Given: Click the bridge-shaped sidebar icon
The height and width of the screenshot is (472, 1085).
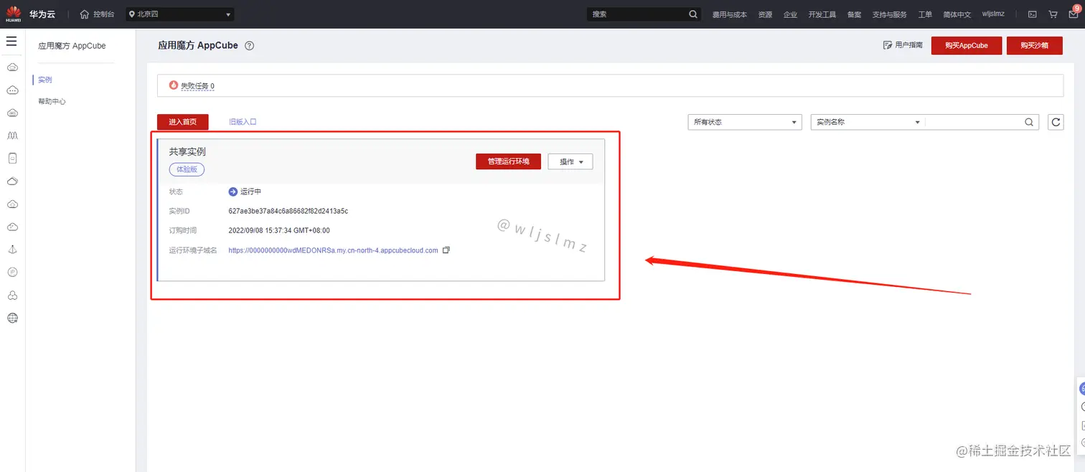Looking at the screenshot, I should click(x=12, y=135).
